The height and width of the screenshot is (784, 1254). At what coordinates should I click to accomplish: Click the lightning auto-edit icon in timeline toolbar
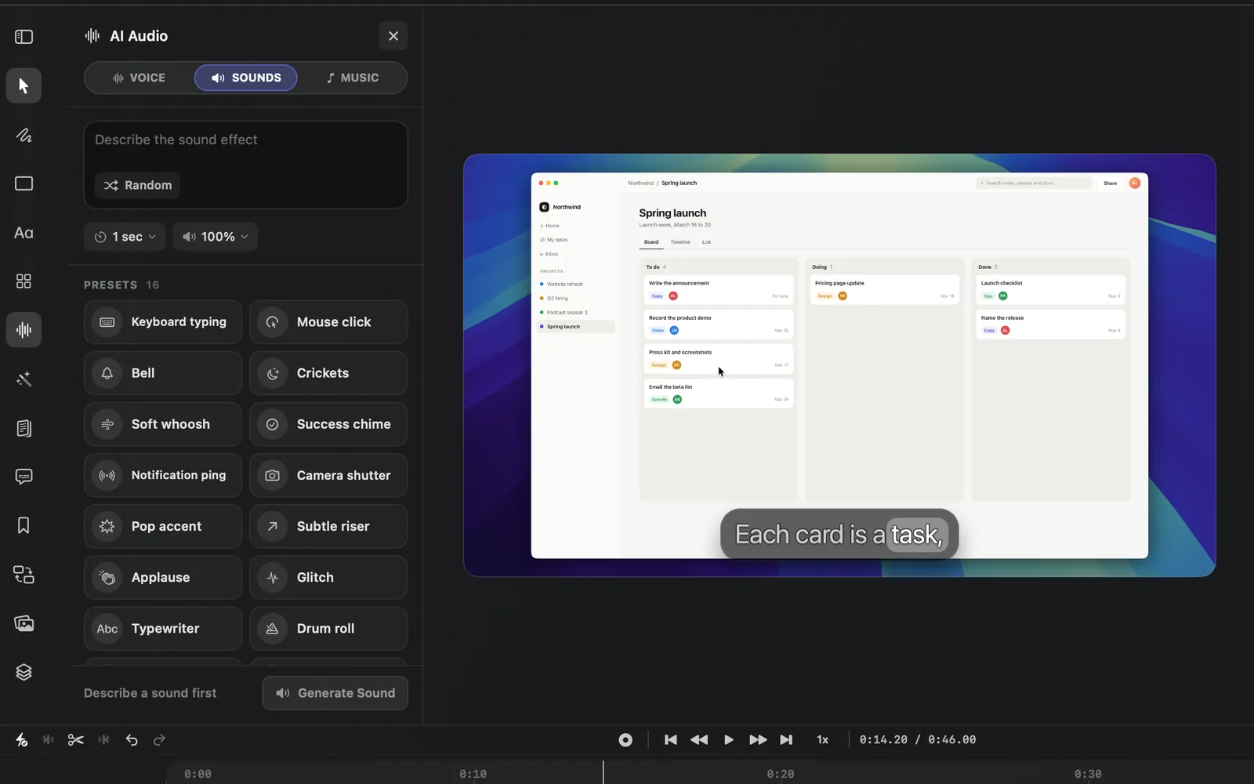pyautogui.click(x=22, y=740)
